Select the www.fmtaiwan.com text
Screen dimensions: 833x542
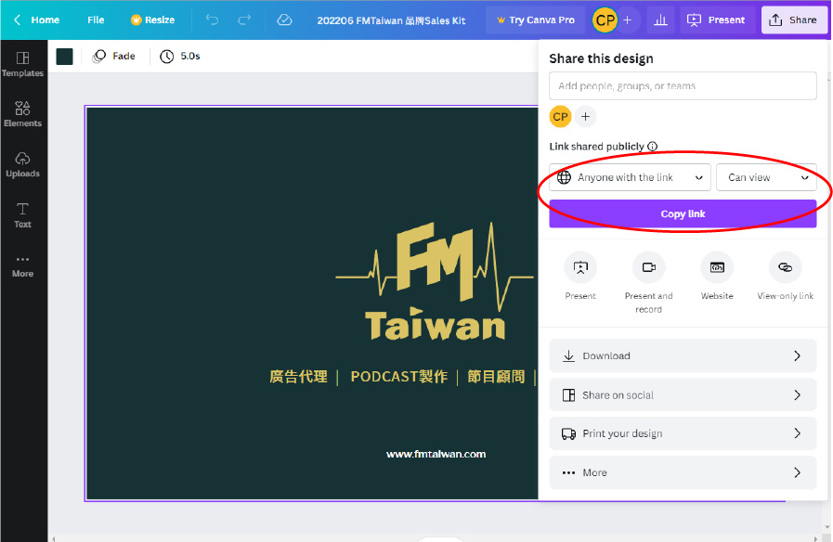[x=436, y=454]
